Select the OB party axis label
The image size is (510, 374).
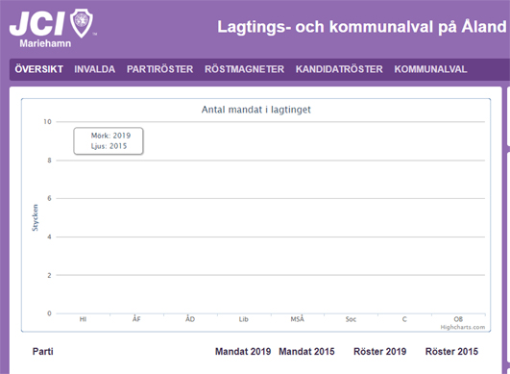click(x=458, y=319)
